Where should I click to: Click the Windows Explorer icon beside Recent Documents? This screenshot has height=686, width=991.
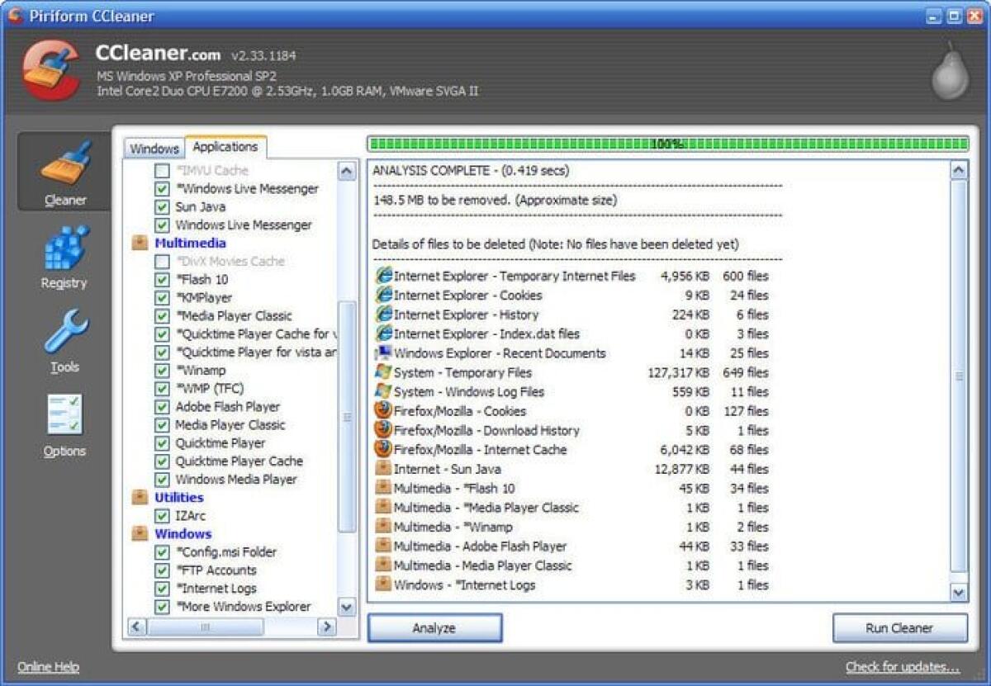click(382, 353)
